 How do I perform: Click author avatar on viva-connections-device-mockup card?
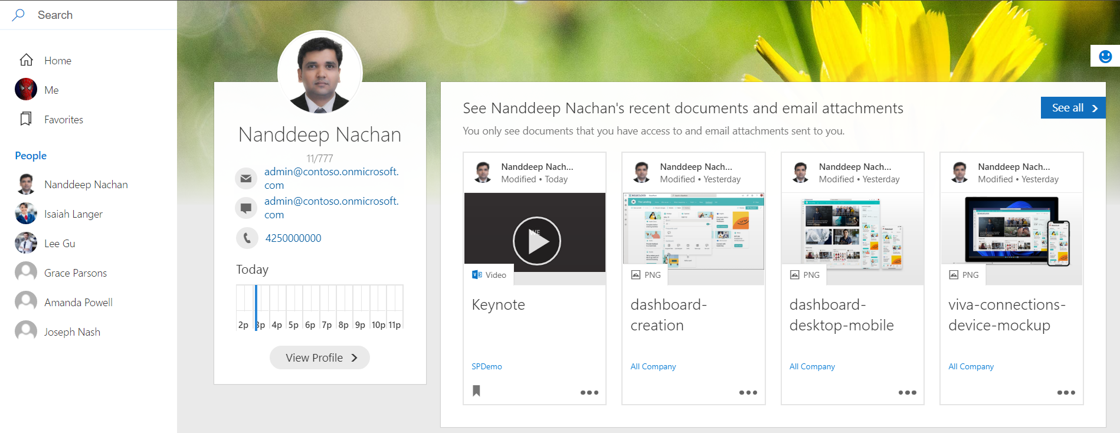(x=960, y=172)
